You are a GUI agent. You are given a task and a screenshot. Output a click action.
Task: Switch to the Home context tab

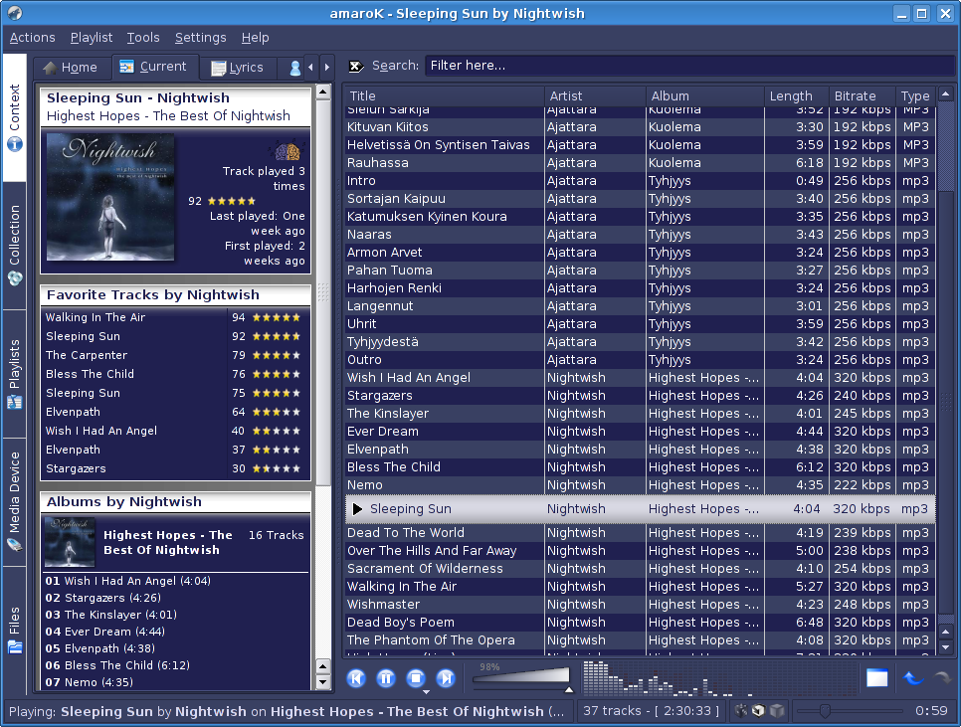click(x=72, y=68)
